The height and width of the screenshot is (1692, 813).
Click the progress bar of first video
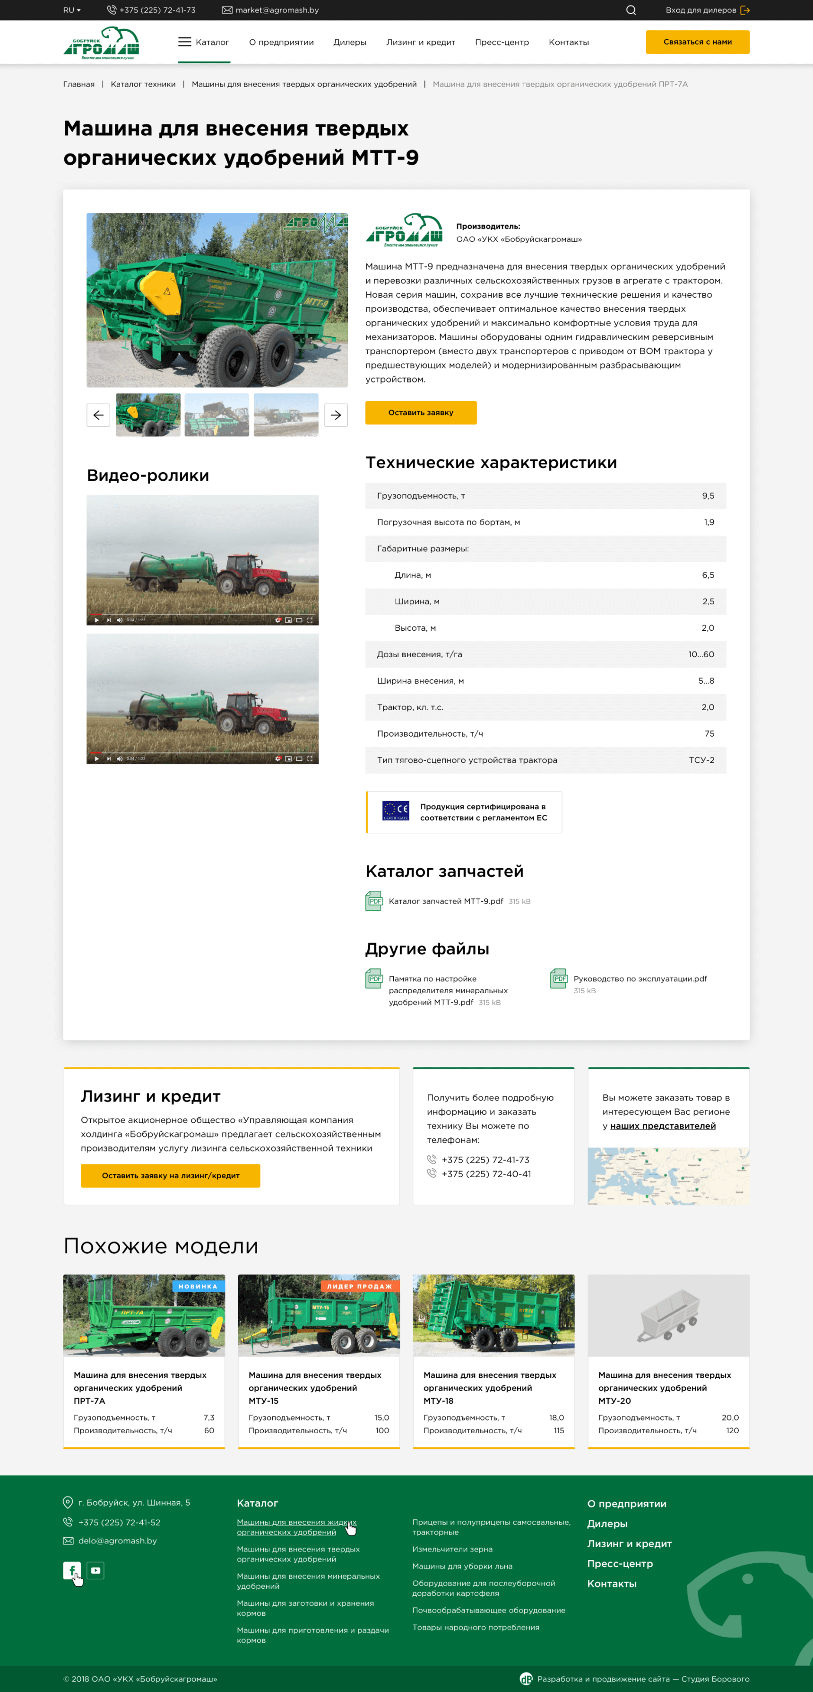[203, 615]
